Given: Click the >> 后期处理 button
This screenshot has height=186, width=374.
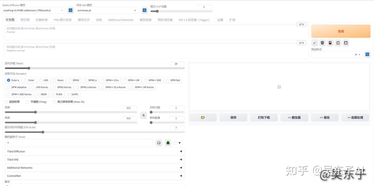Looking at the screenshot, I should coord(355,117).
